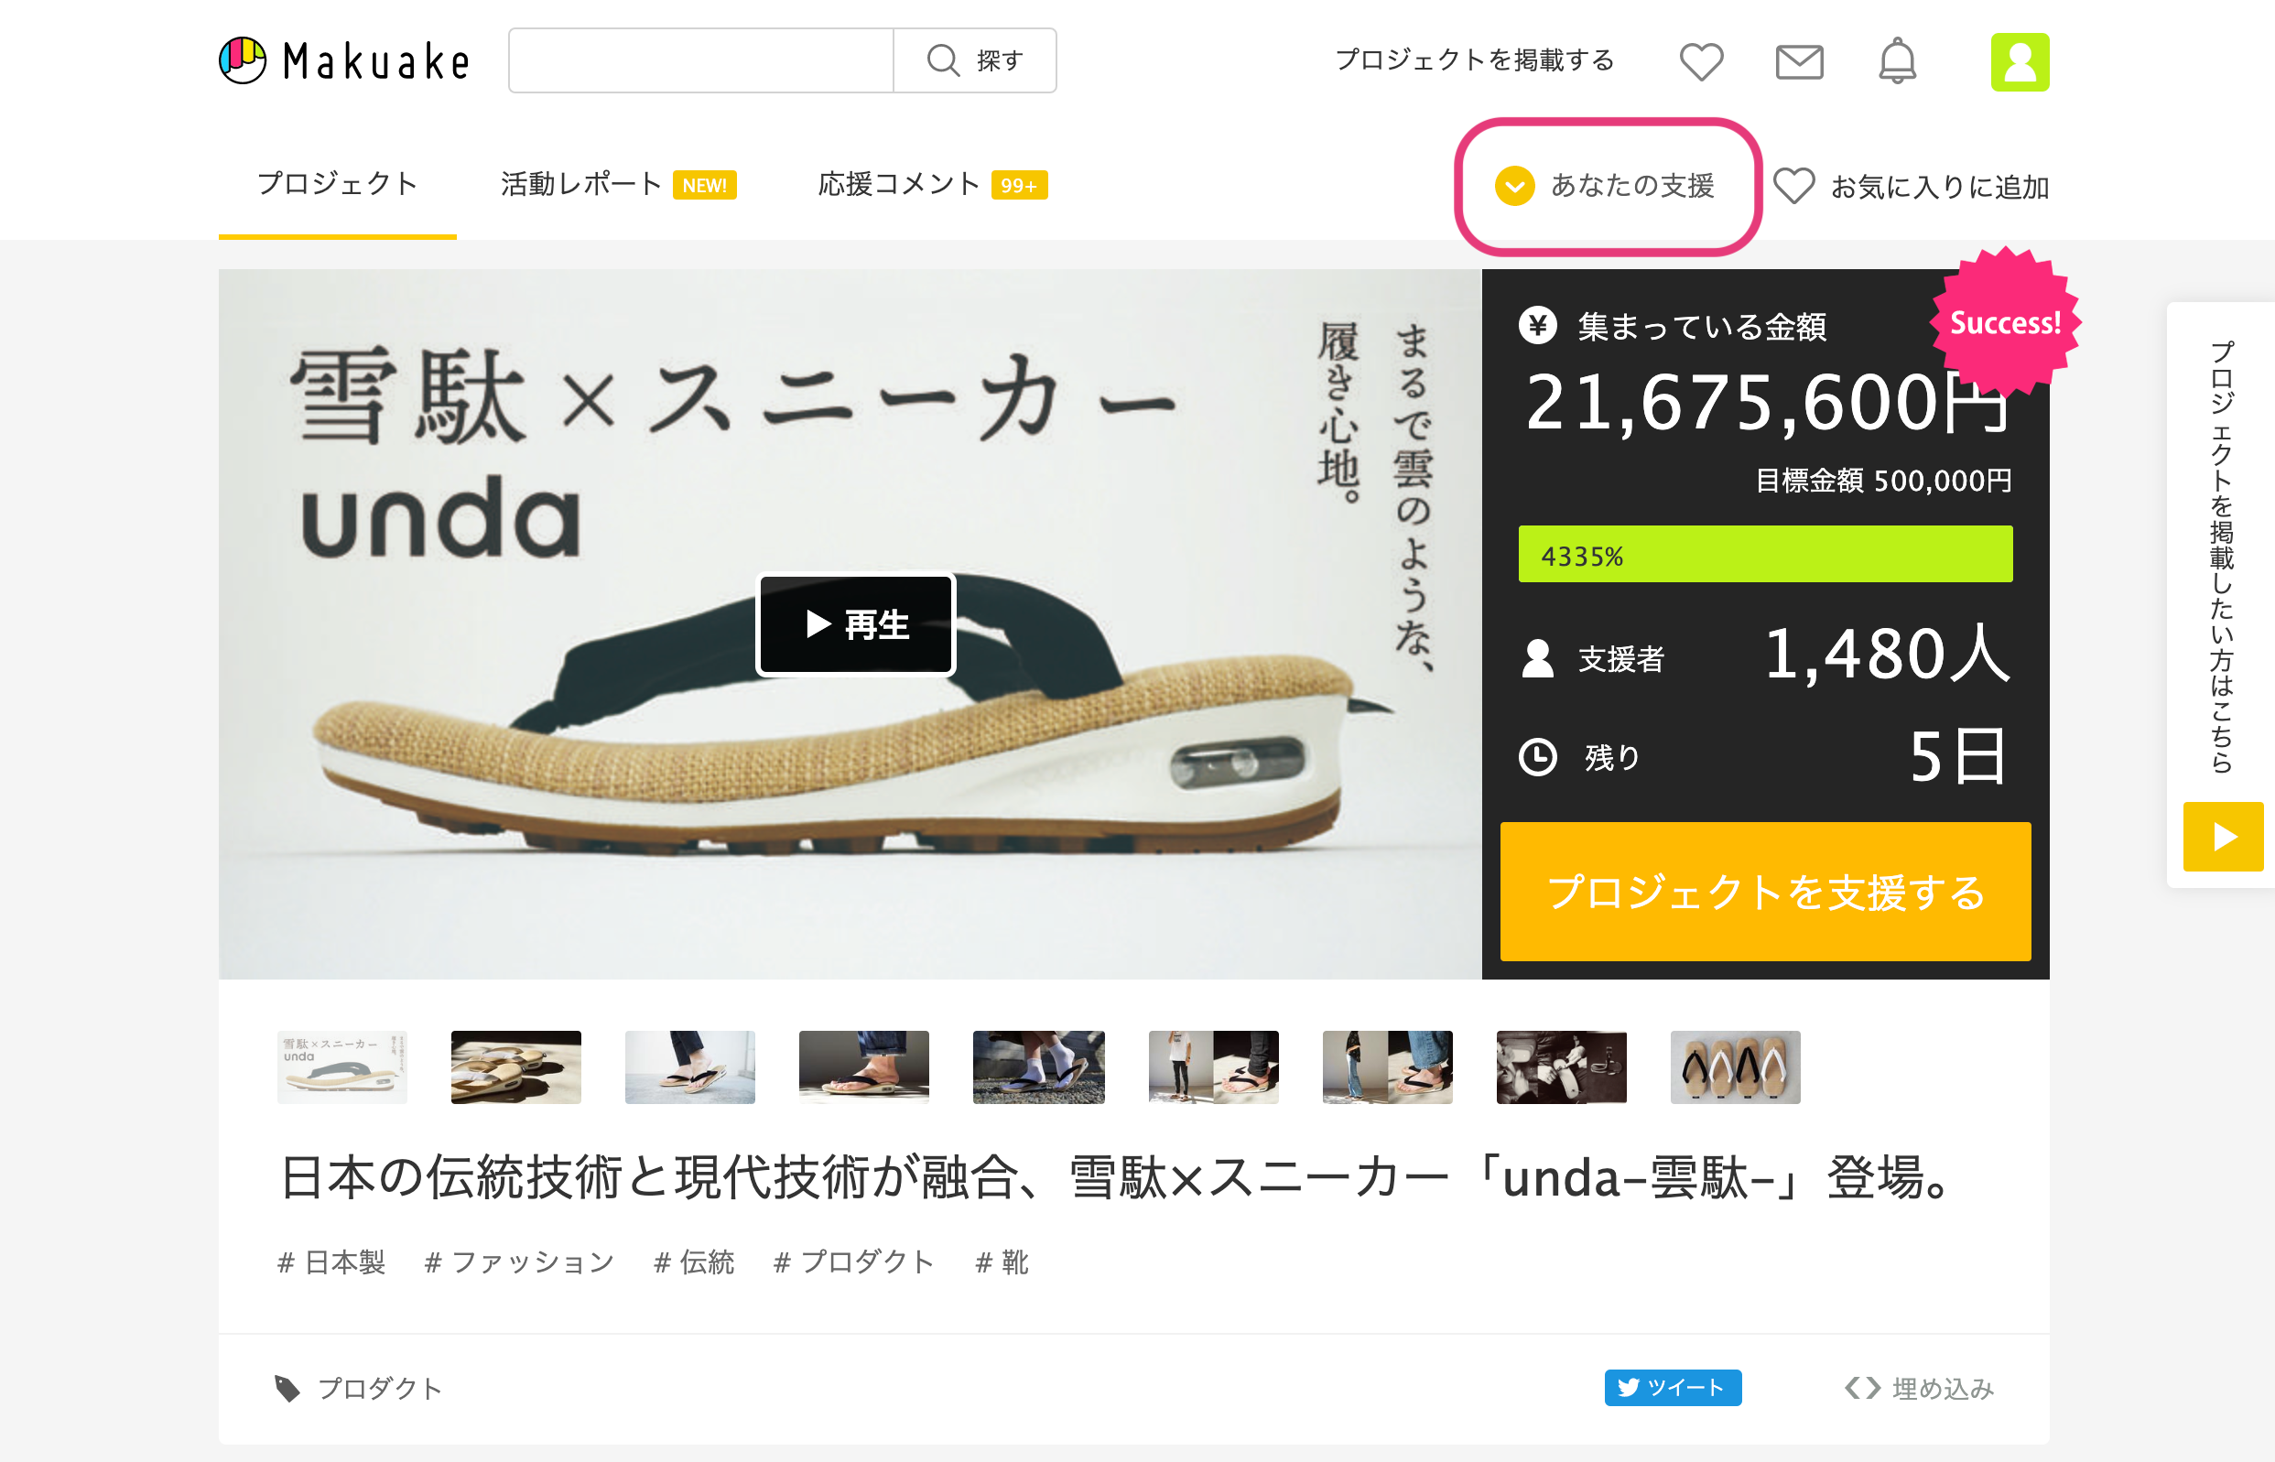Click the ツイート button
The width and height of the screenshot is (2275, 1462).
click(x=1673, y=1387)
